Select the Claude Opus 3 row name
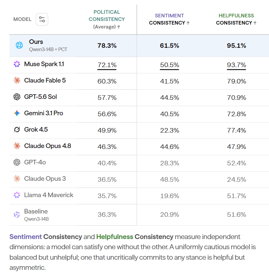Image resolution: width=269 pixels, height=278 pixels. pos(45,179)
